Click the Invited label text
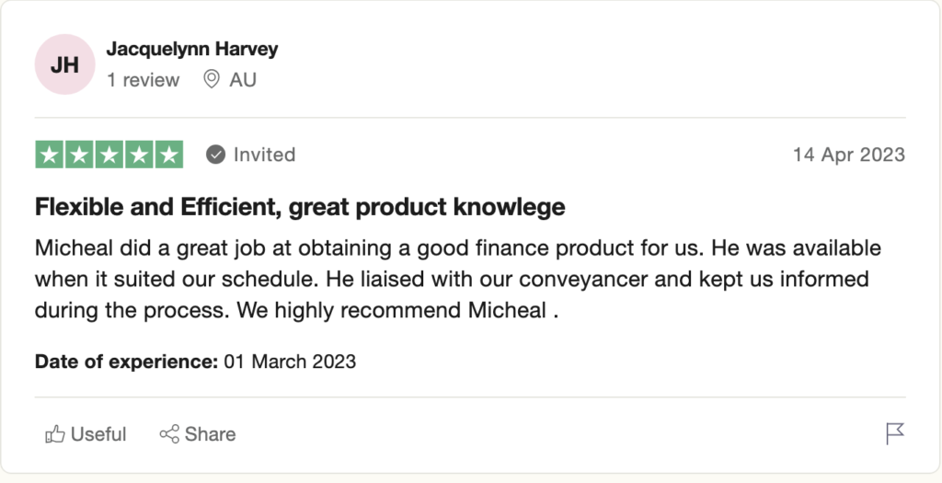 point(264,155)
